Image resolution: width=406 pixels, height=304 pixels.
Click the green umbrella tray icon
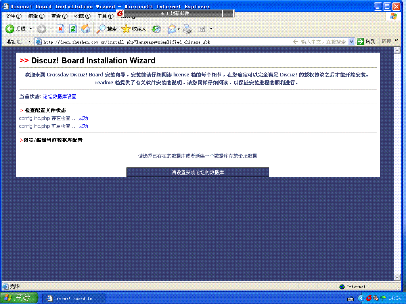383,298
